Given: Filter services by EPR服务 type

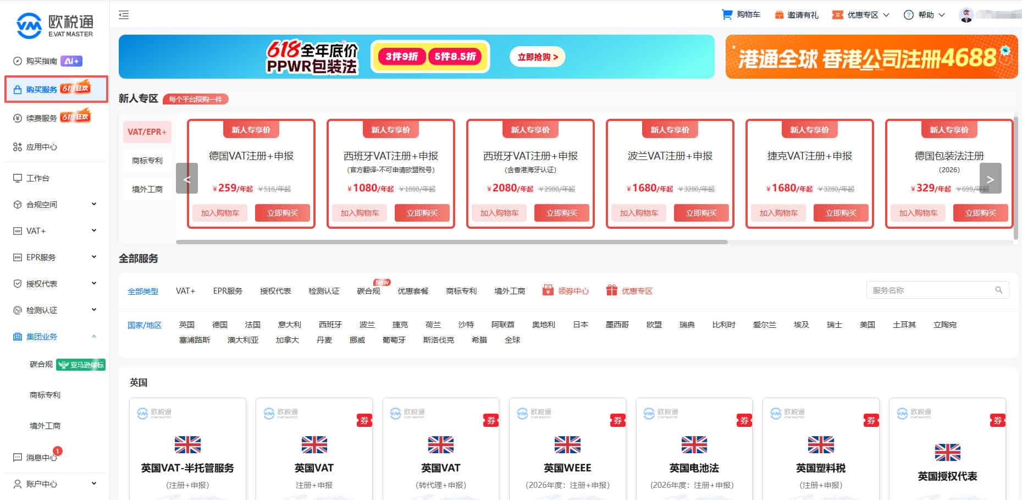Looking at the screenshot, I should [x=228, y=291].
